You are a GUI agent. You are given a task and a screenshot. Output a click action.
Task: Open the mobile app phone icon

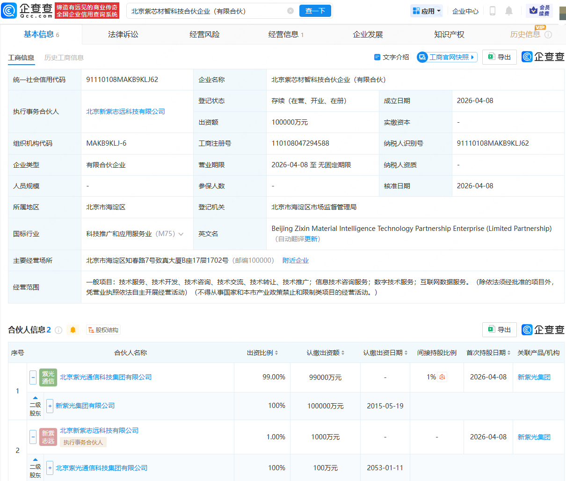click(492, 11)
